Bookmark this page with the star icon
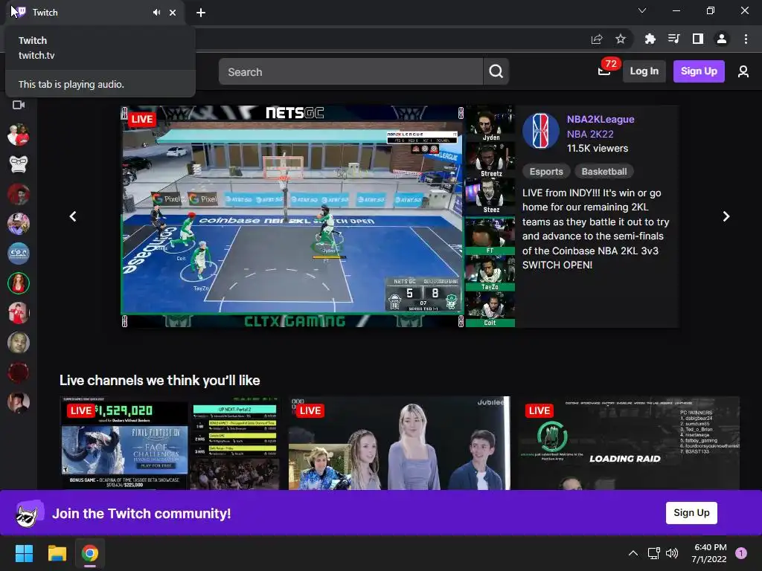The height and width of the screenshot is (571, 762). pos(621,39)
